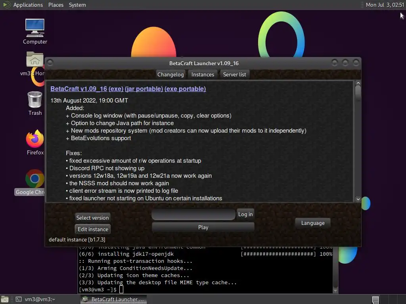
Task: Click the show desktop icon in bottom panel
Action: (x=4, y=299)
